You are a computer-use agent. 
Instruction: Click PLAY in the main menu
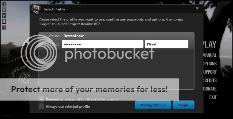209,44
